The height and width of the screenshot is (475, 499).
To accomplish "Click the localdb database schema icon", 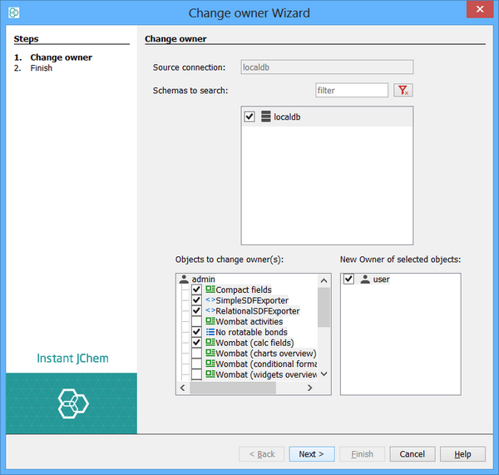I will point(266,117).
